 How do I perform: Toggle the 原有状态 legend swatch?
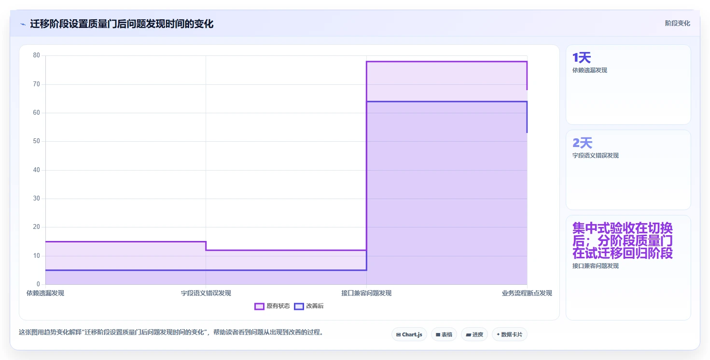259,306
